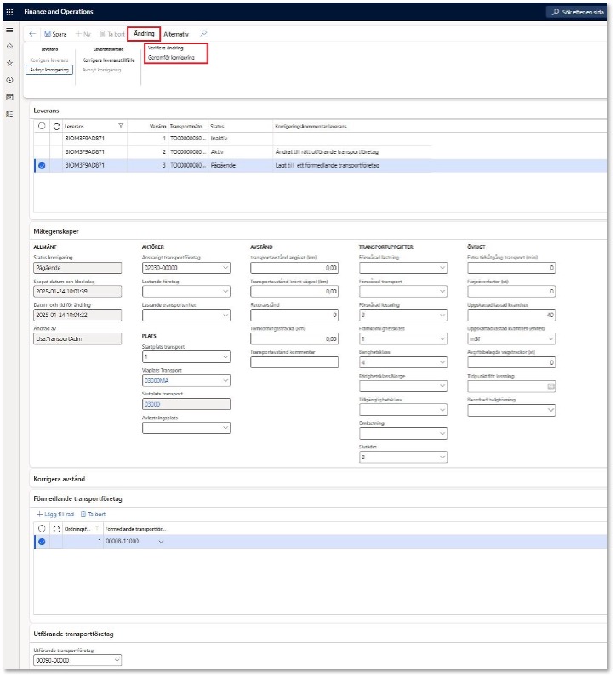Select Genomför korrigering menu entry

coord(171,58)
